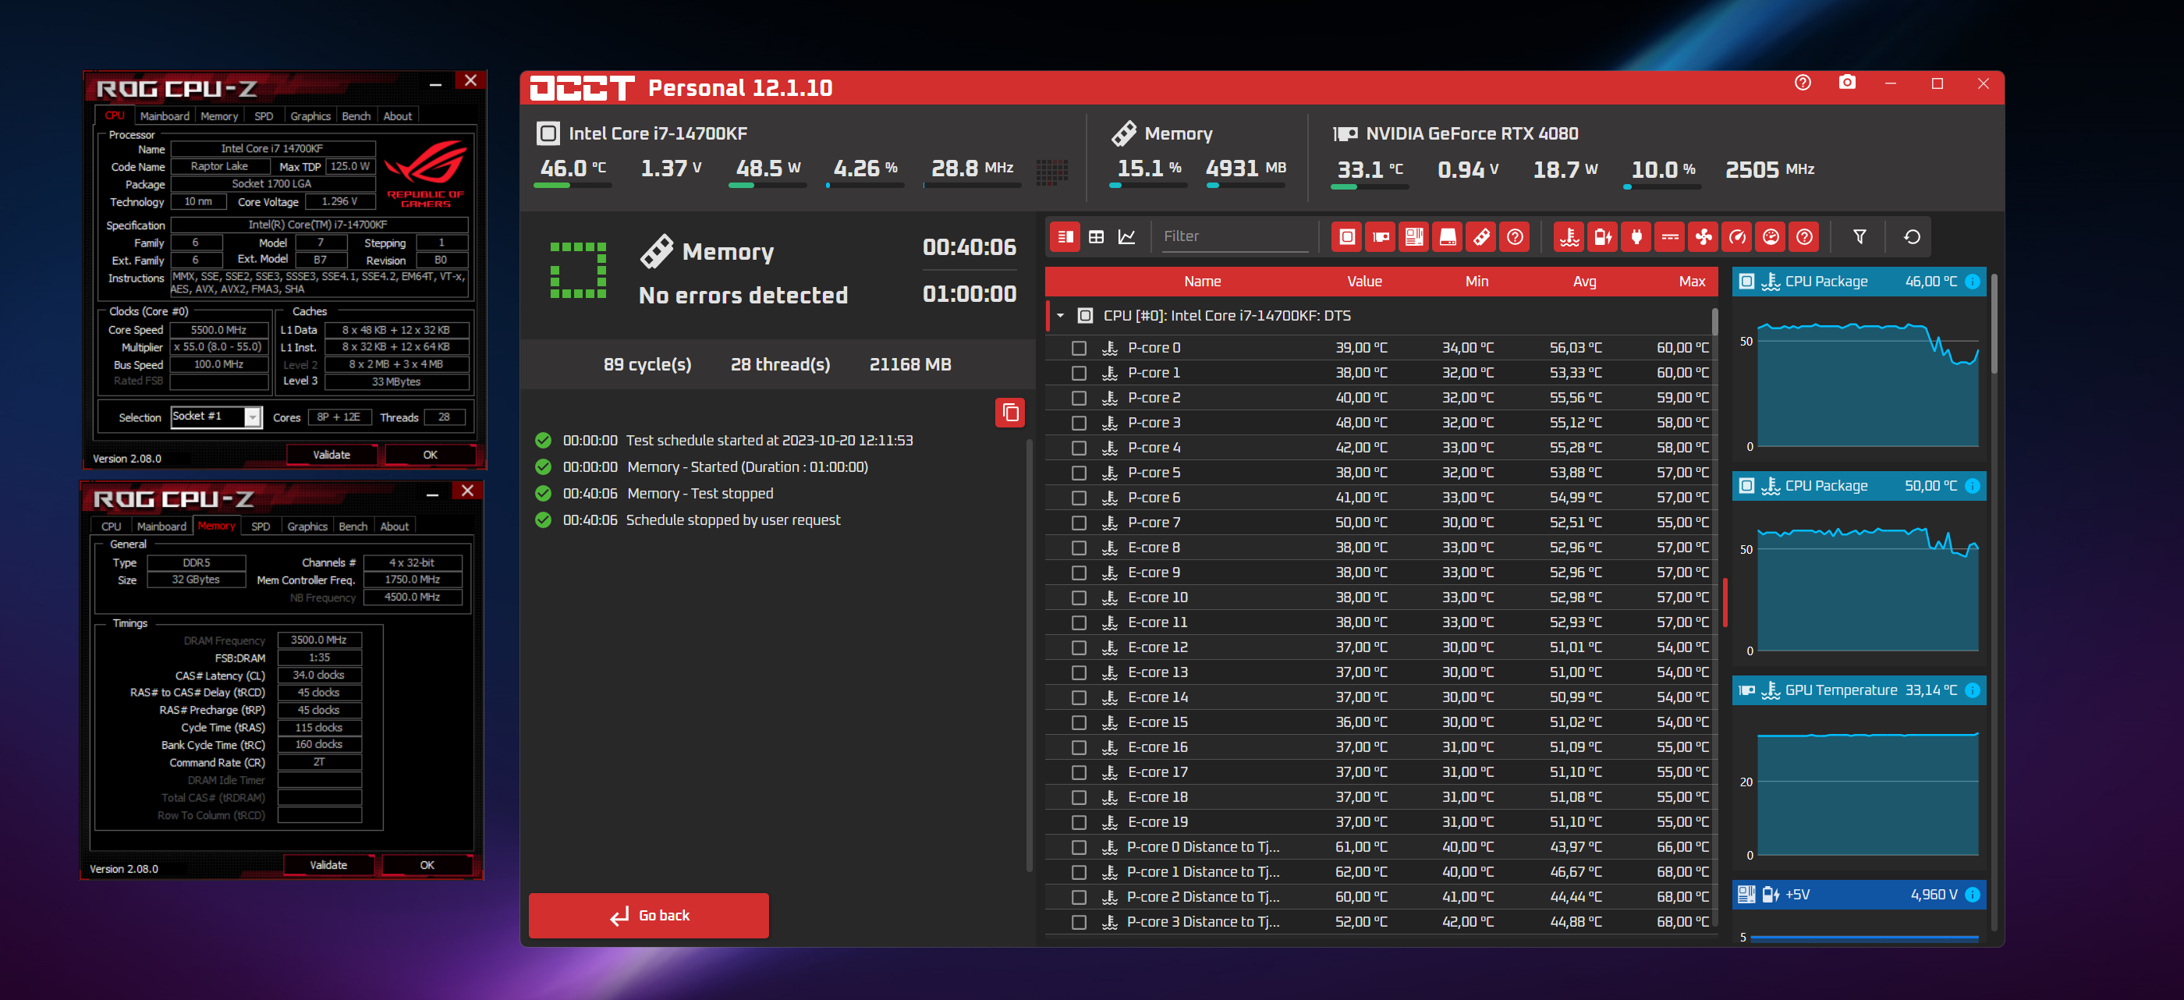The width and height of the screenshot is (2184, 1000).
Task: Toggle the GPU device filter icon
Action: (x=1381, y=236)
